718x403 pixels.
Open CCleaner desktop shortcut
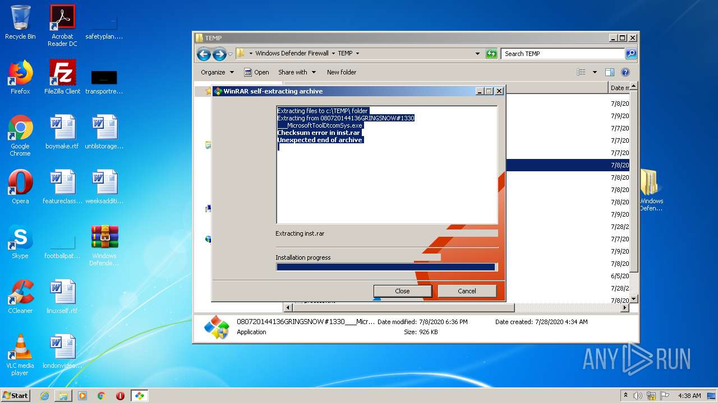(x=20, y=297)
